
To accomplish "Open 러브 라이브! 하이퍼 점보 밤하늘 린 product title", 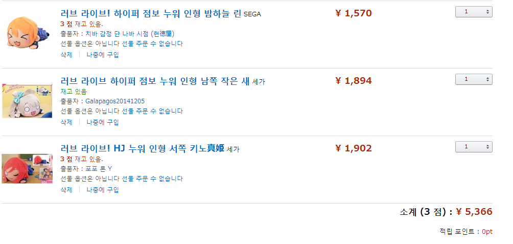I will pos(151,14).
